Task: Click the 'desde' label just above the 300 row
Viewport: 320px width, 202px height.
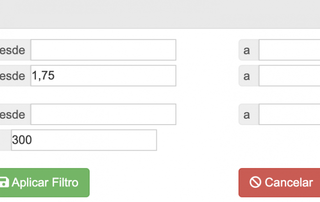Action: [12, 115]
